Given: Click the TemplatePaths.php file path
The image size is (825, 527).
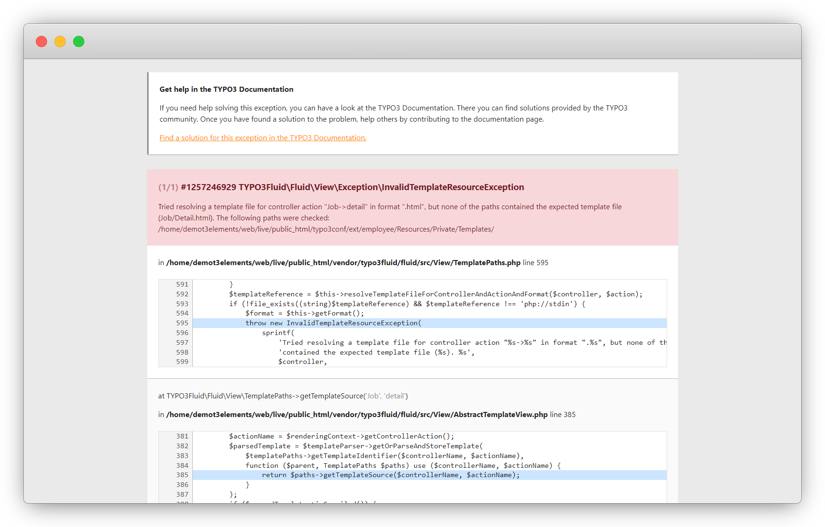Looking at the screenshot, I should pos(343,263).
